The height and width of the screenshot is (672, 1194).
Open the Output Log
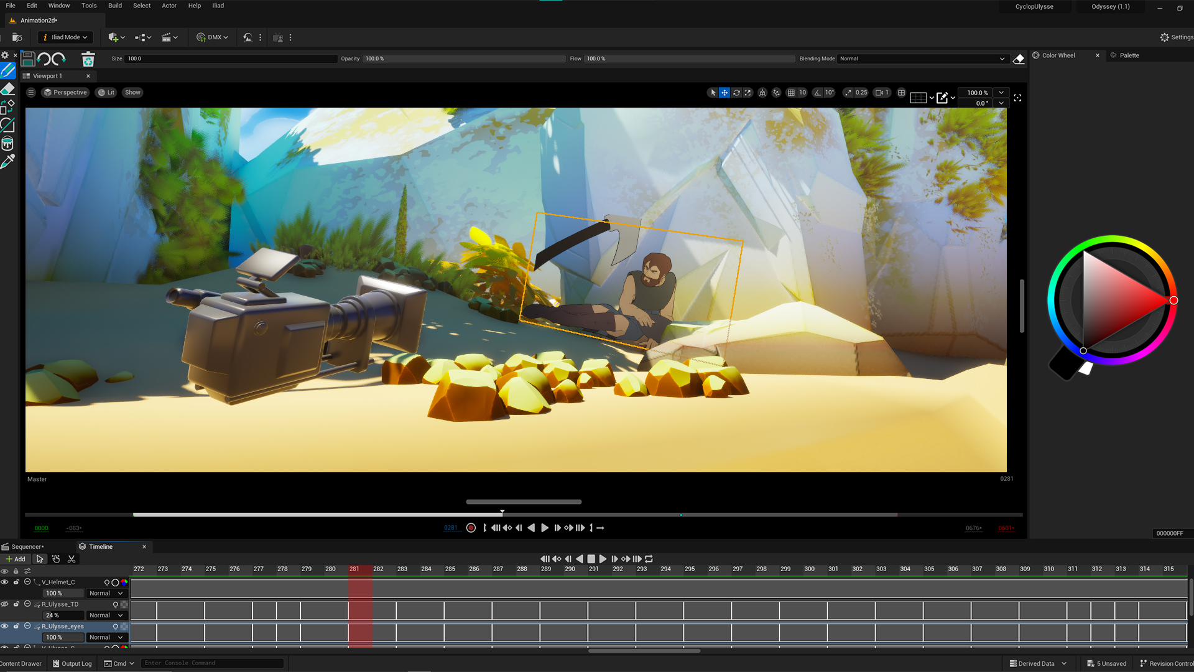(x=72, y=664)
